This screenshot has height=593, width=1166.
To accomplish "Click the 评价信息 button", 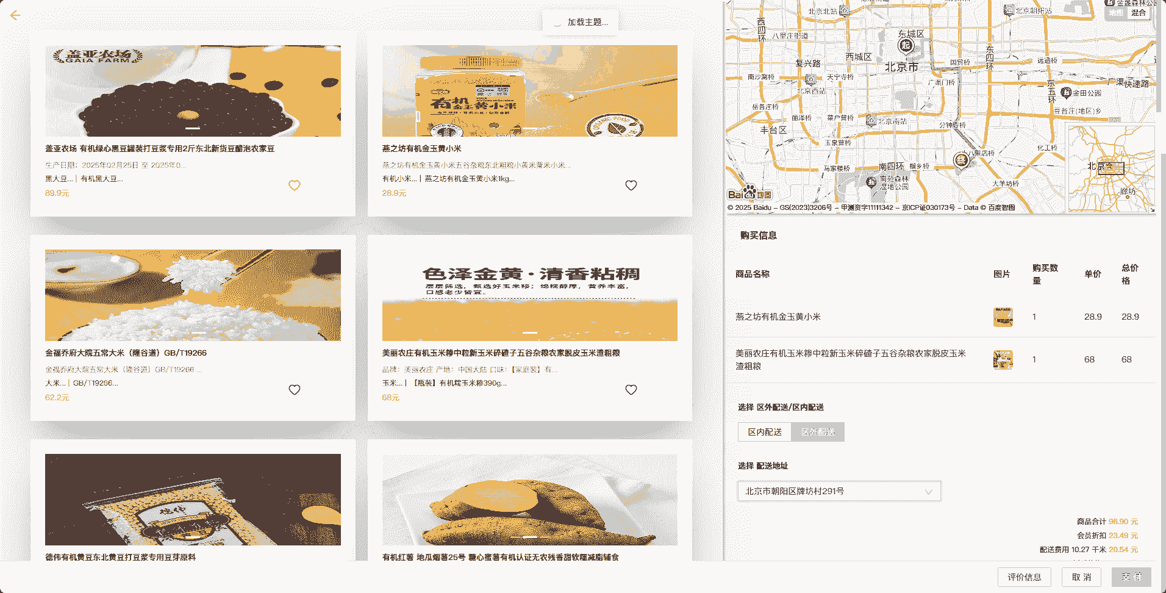I will click(x=1024, y=577).
